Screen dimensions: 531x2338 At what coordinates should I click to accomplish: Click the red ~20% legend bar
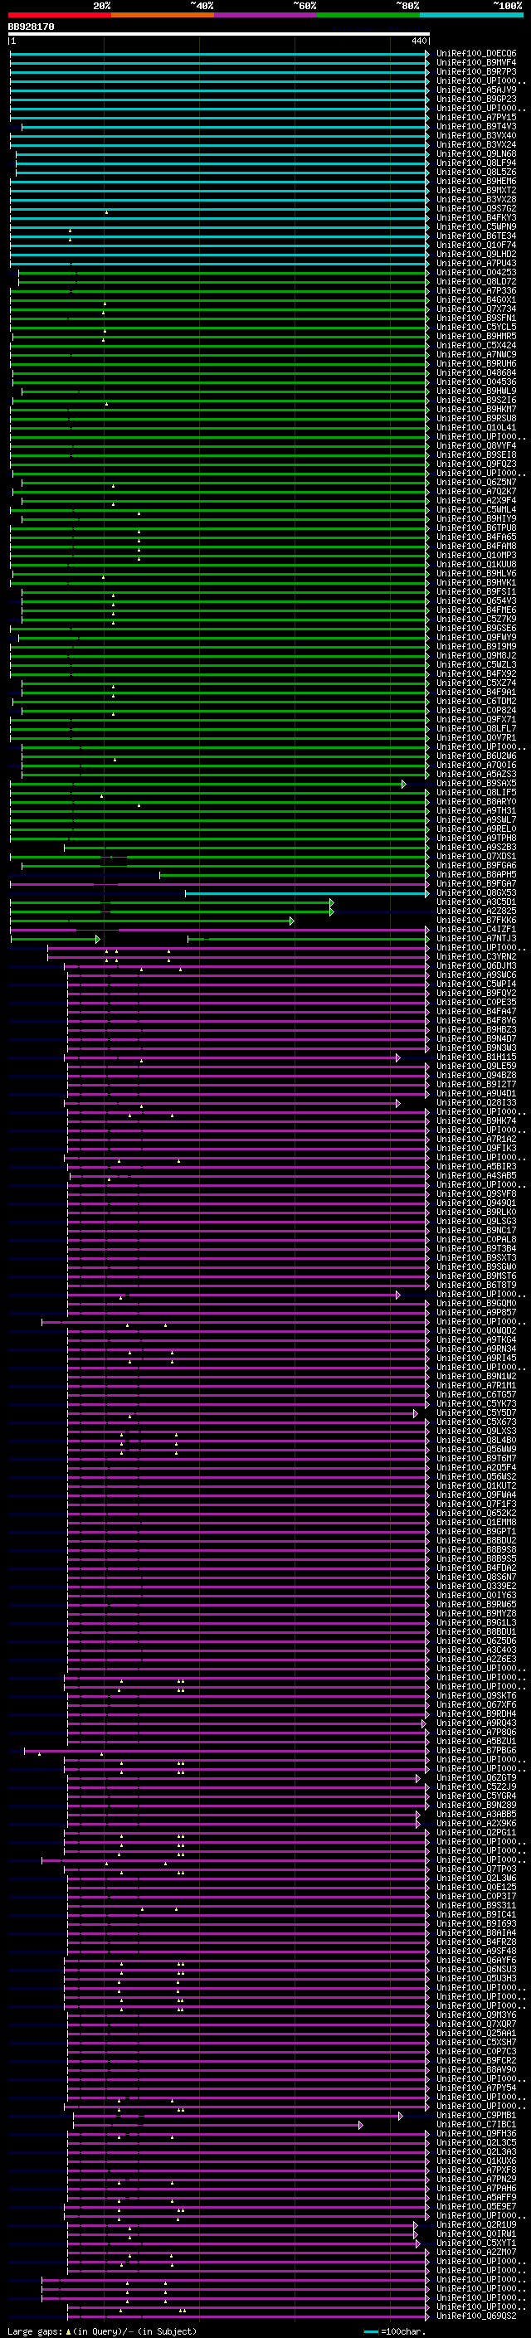pos(59,15)
